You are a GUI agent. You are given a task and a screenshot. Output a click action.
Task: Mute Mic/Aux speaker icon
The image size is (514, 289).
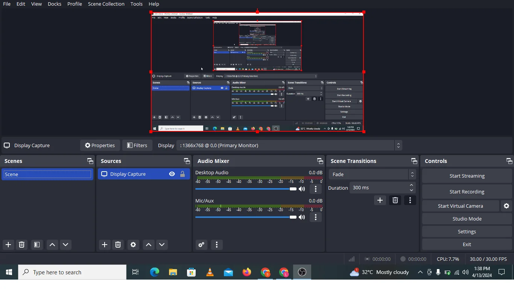pyautogui.click(x=302, y=218)
